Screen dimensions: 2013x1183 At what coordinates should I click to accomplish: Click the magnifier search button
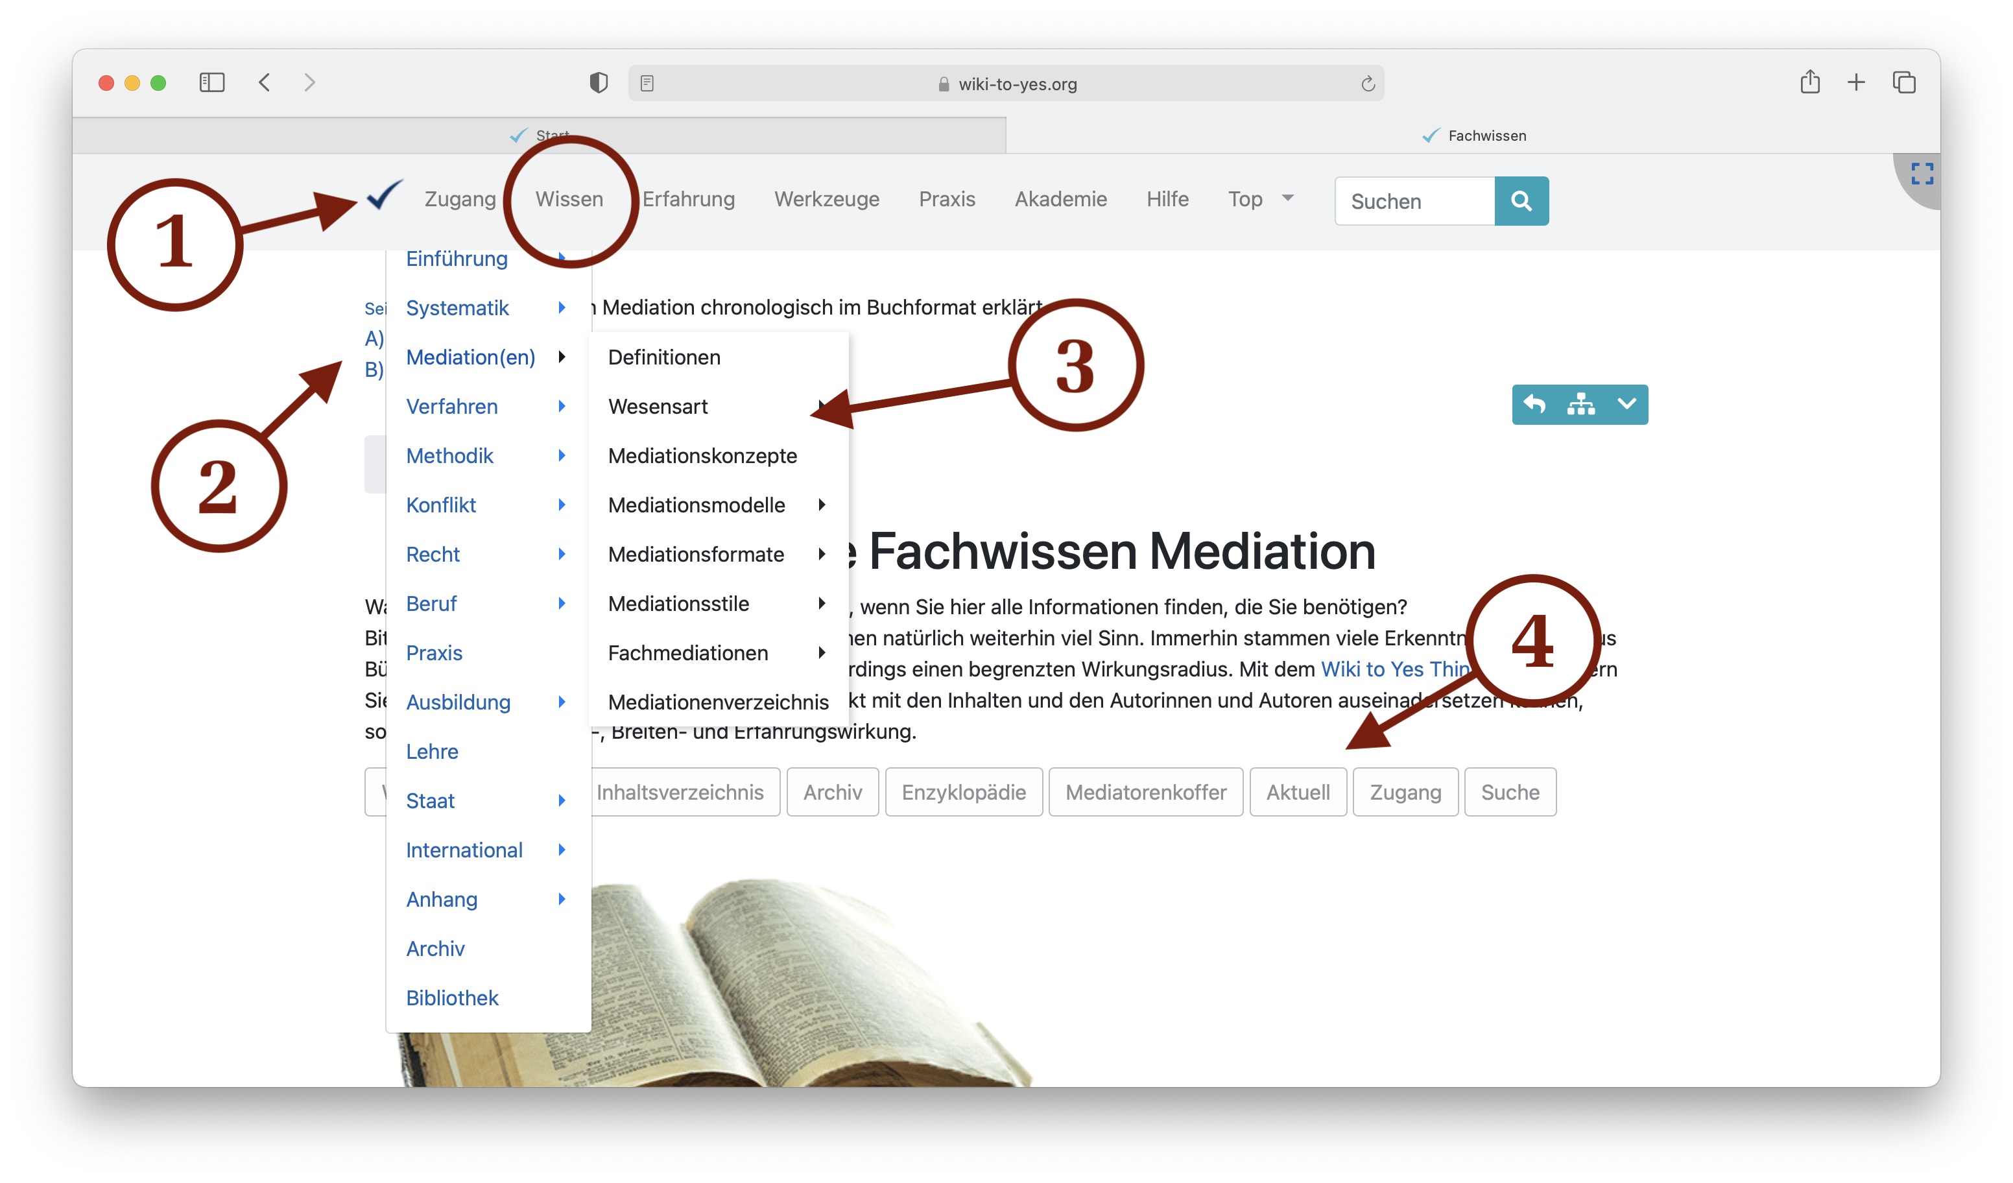coord(1521,200)
